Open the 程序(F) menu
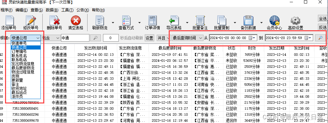Screen dimensions: 328x123 (6, 10)
